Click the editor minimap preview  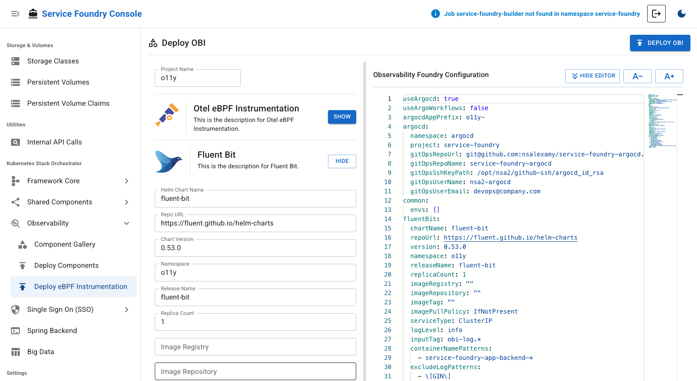pos(662,121)
